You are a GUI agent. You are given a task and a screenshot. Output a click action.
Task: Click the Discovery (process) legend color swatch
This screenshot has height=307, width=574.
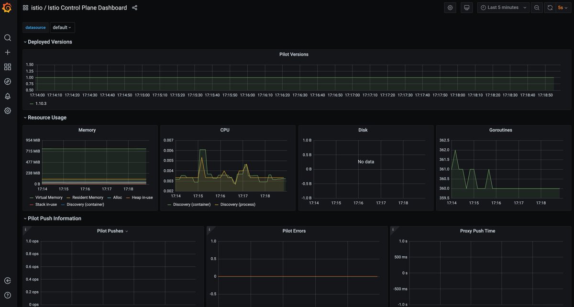click(x=217, y=204)
